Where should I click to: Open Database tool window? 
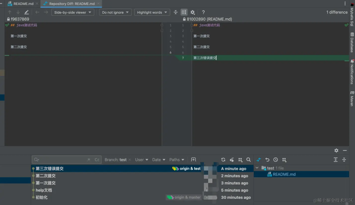coord(352,42)
